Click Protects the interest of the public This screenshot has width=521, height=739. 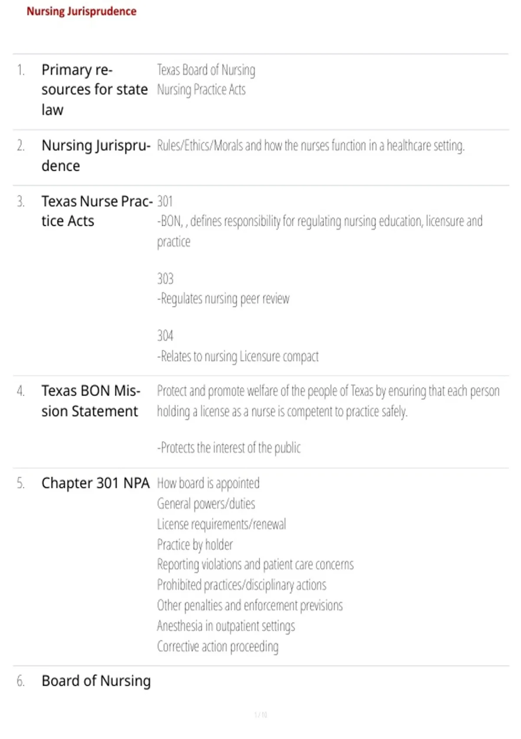(x=229, y=448)
